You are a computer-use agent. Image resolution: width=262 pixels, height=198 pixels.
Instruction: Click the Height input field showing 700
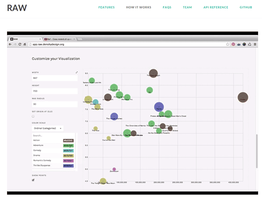tap(55, 91)
